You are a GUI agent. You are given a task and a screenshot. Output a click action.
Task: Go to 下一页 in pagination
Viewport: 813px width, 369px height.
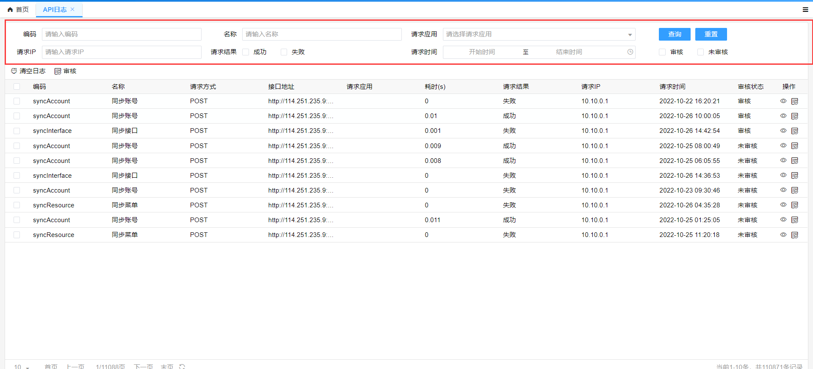tap(143, 366)
